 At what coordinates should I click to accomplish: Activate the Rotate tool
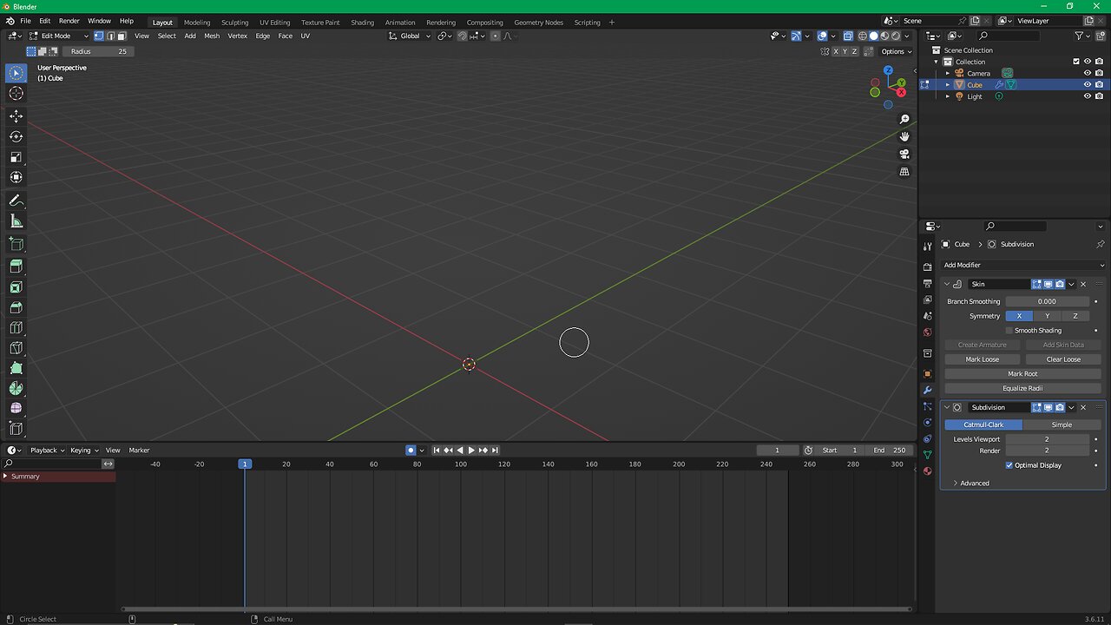pos(16,136)
